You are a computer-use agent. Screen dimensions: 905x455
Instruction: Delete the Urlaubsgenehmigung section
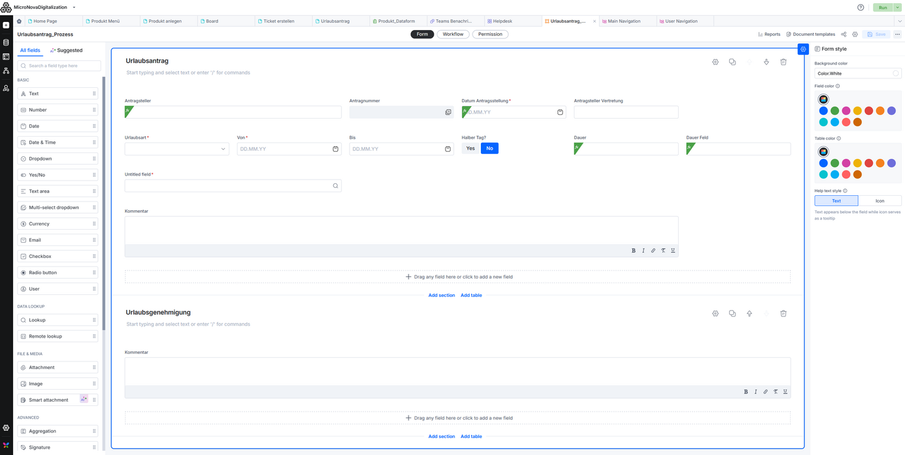pyautogui.click(x=783, y=313)
